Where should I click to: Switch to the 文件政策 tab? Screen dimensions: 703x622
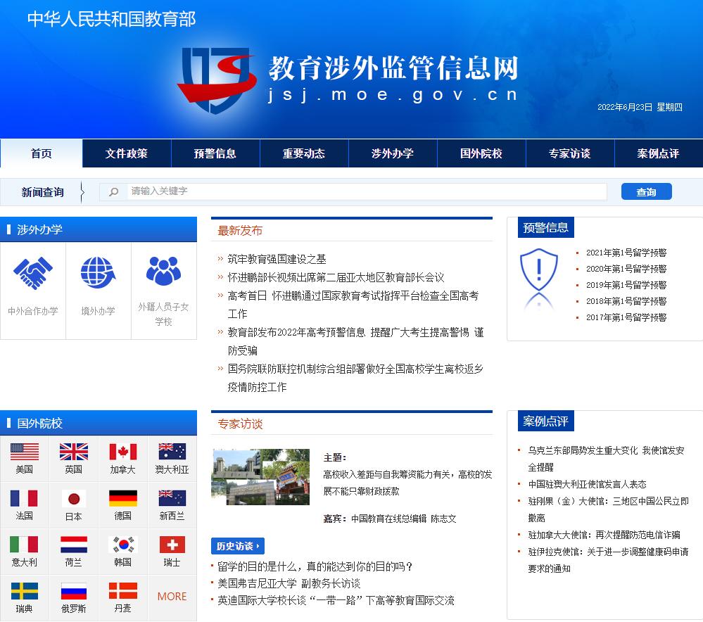(x=127, y=153)
